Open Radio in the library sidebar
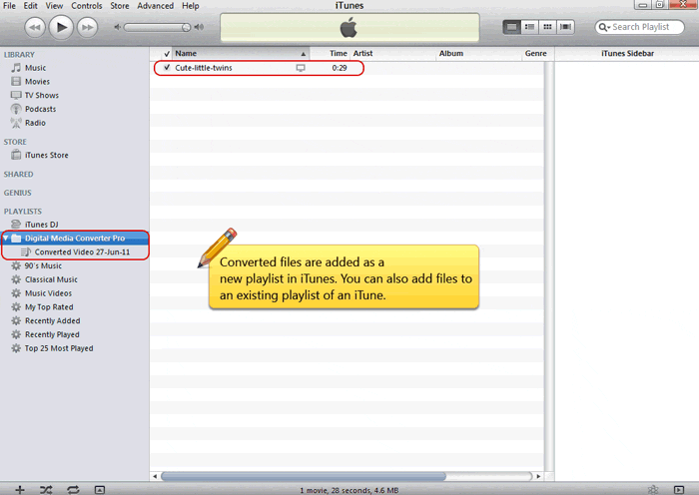The width and height of the screenshot is (699, 495). [x=35, y=123]
